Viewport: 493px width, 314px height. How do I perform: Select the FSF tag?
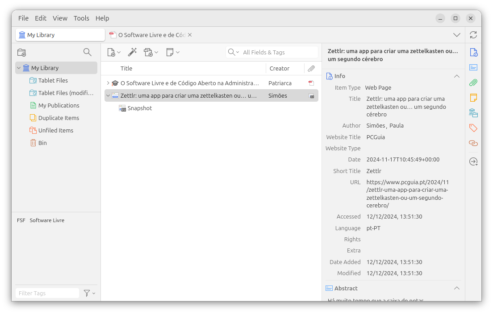click(21, 220)
